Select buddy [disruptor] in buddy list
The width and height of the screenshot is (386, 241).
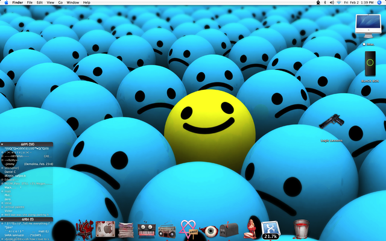(x=27, y=168)
